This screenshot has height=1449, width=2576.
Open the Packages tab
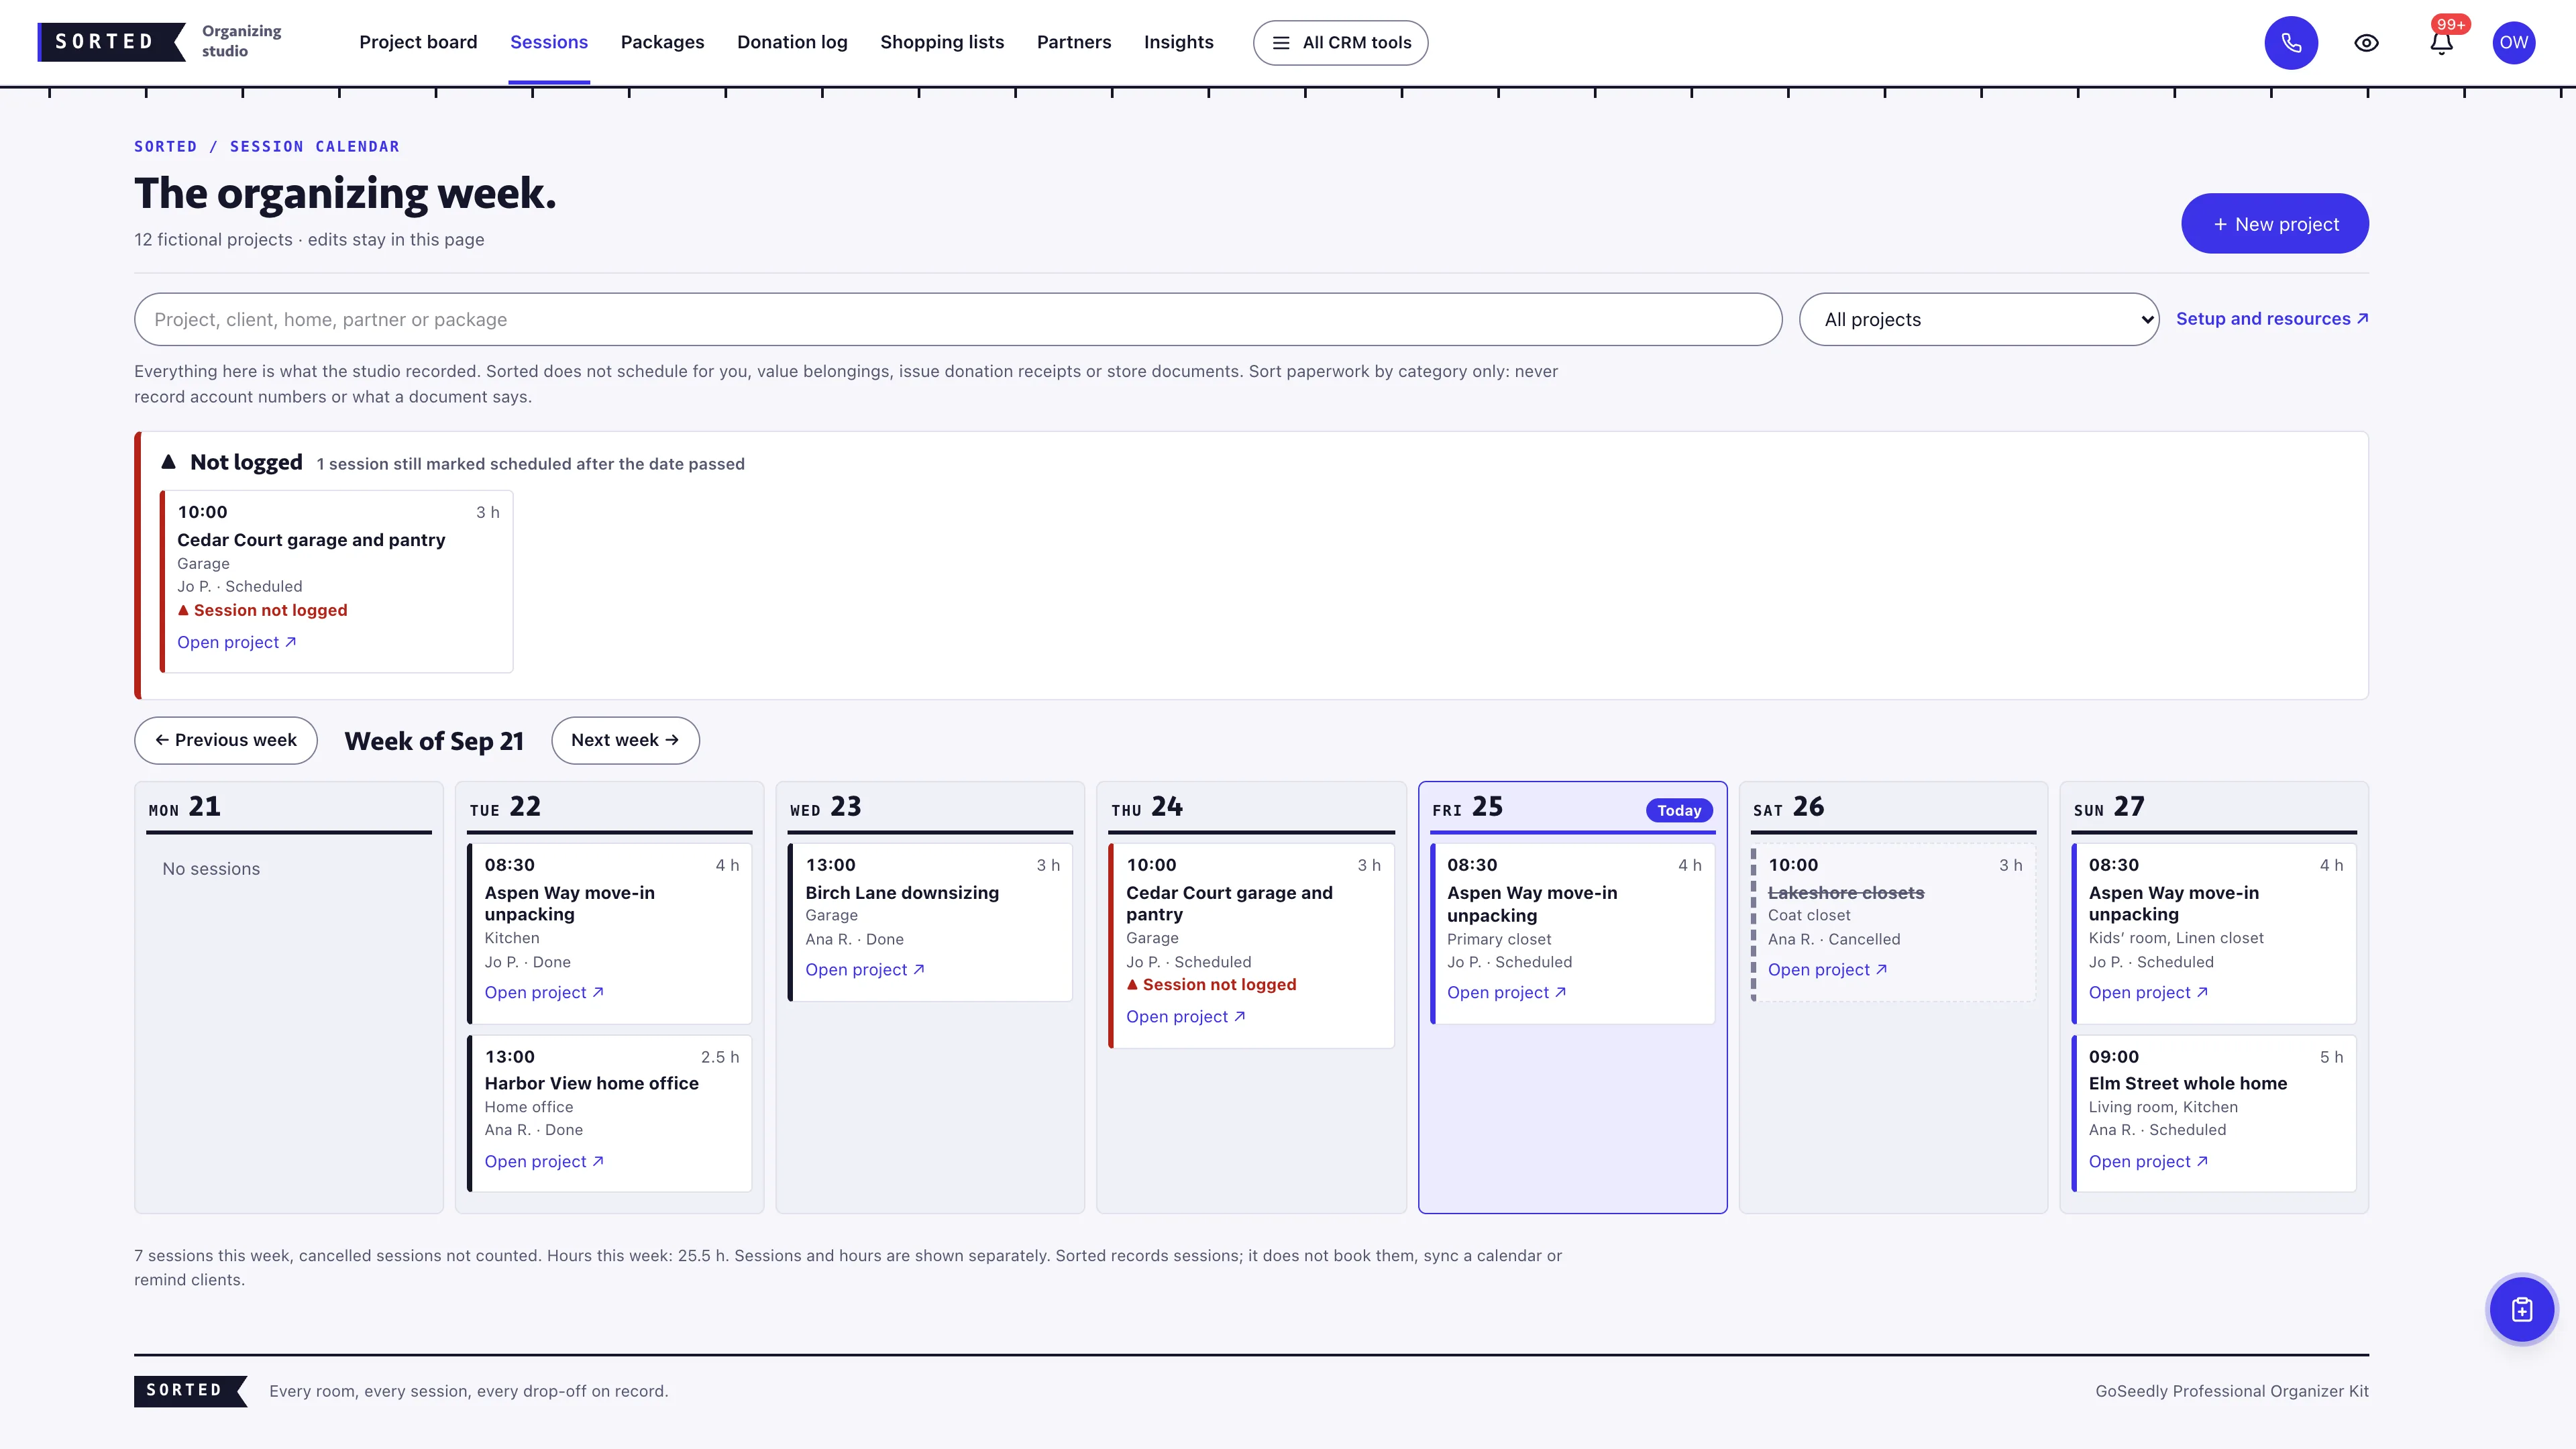pos(662,42)
